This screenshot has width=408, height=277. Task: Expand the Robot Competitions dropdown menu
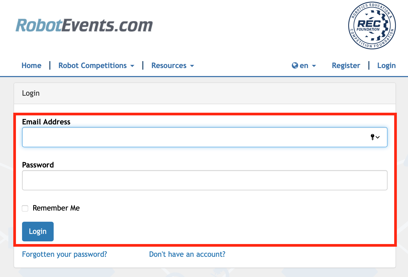pos(96,66)
